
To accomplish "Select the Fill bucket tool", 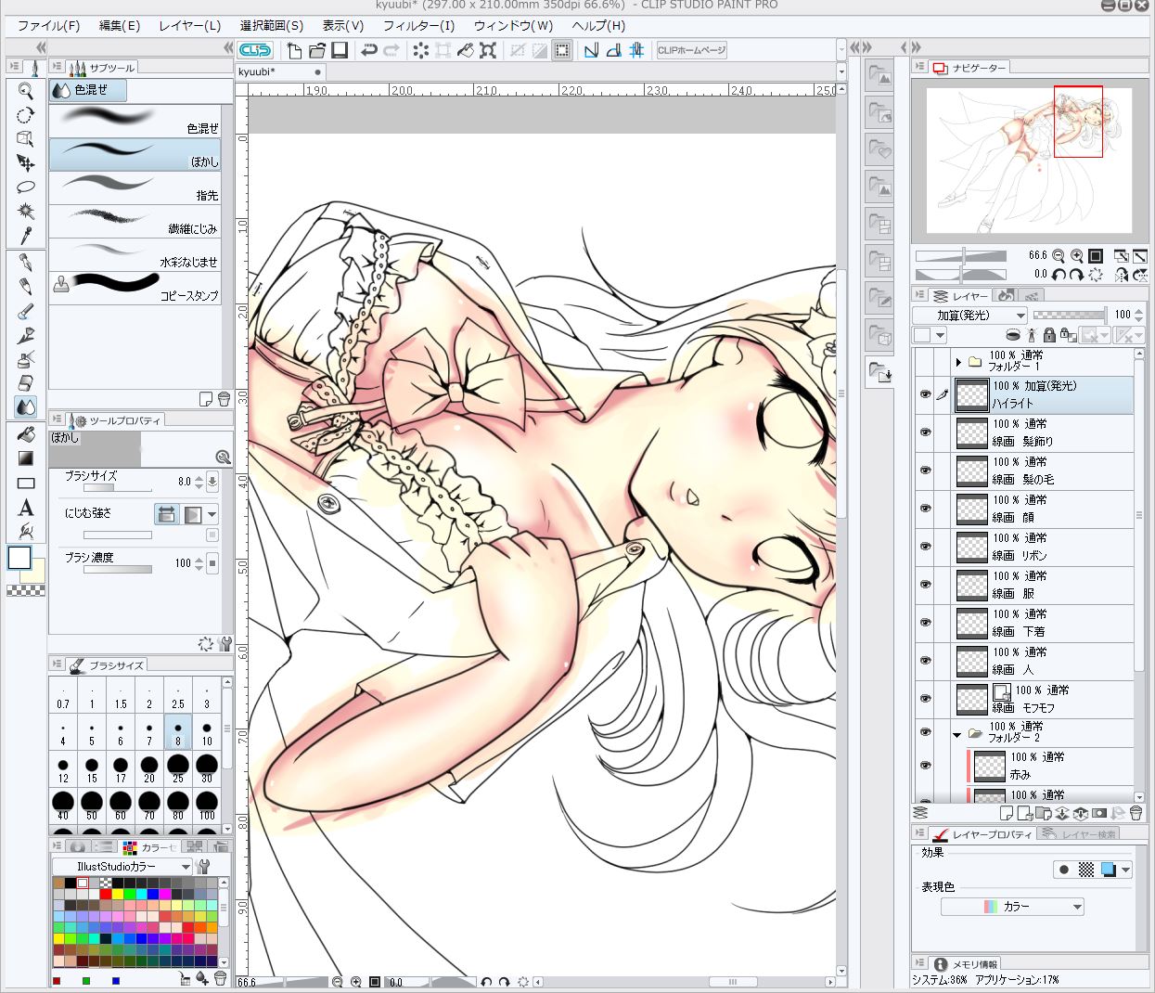I will click(26, 433).
